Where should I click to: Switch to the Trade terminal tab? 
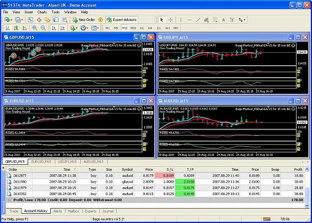14,211
